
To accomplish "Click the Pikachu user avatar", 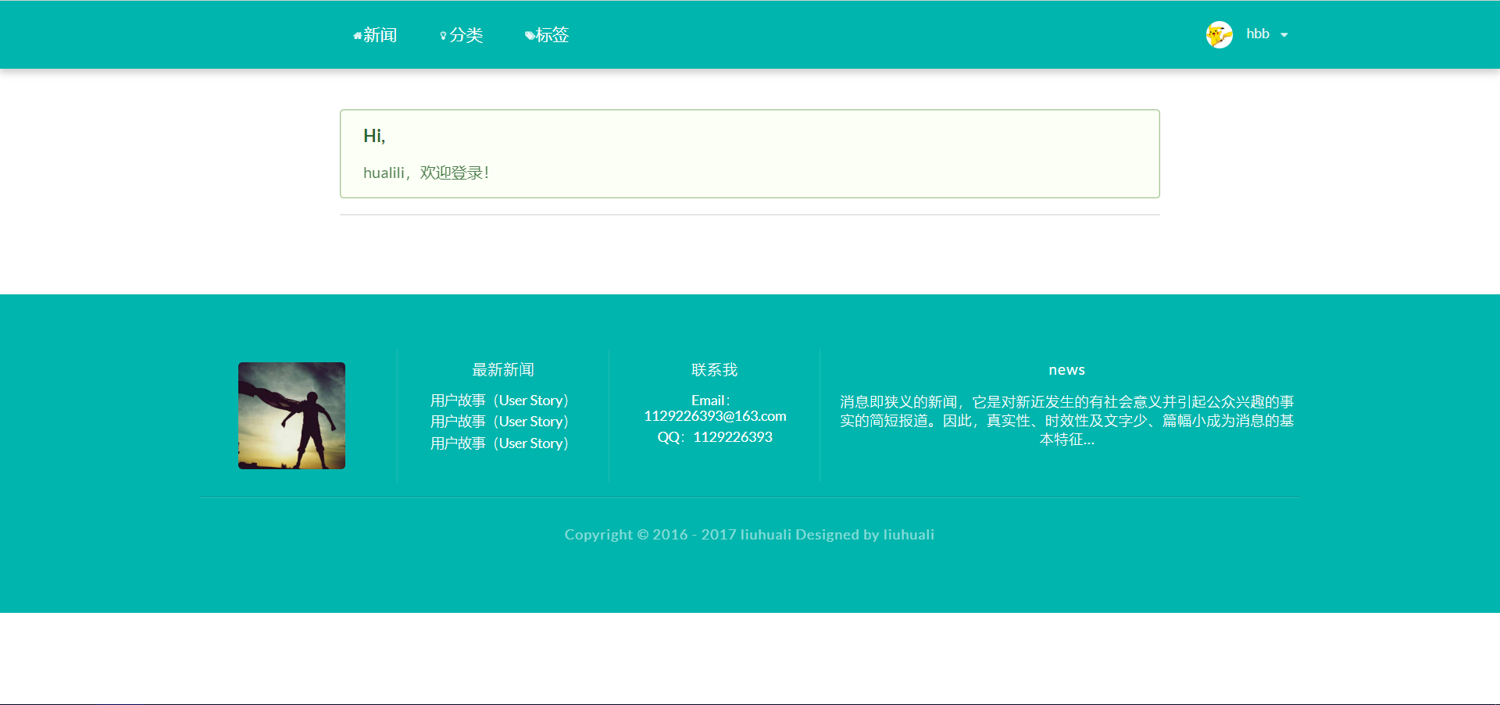I will 1219,34.
